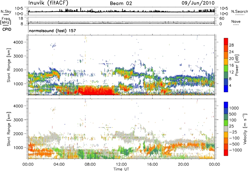Click the red top of power colorbar
248x171 pixels.
(x=226, y=41)
